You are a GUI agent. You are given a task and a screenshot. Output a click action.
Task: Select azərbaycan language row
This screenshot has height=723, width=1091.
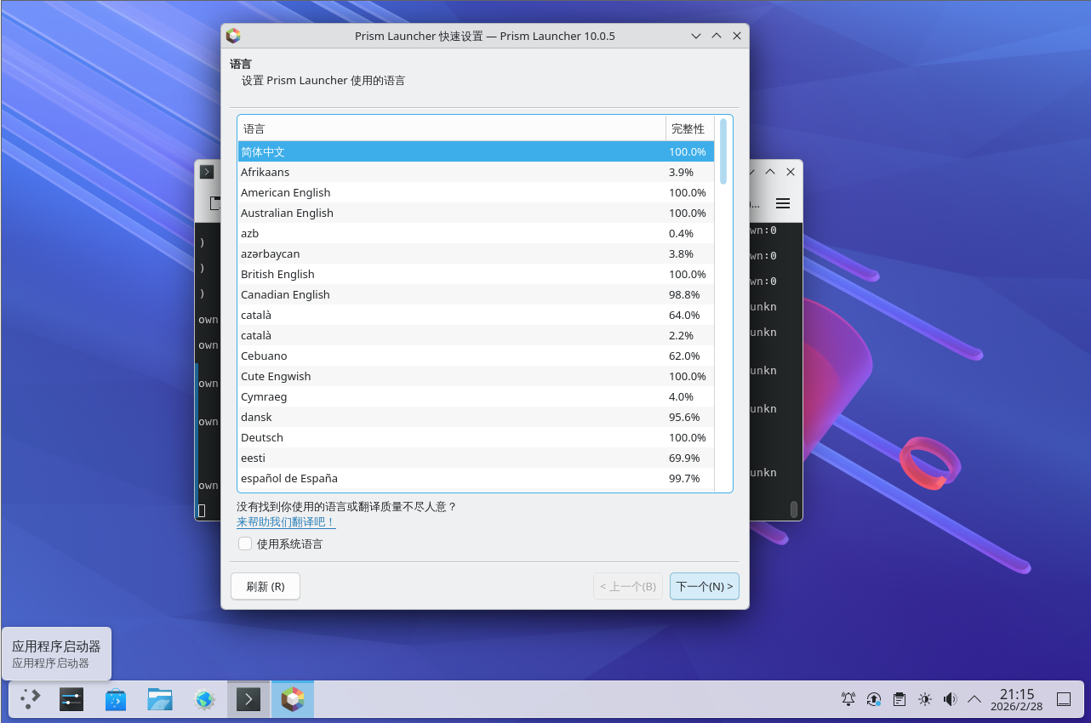click(476, 253)
